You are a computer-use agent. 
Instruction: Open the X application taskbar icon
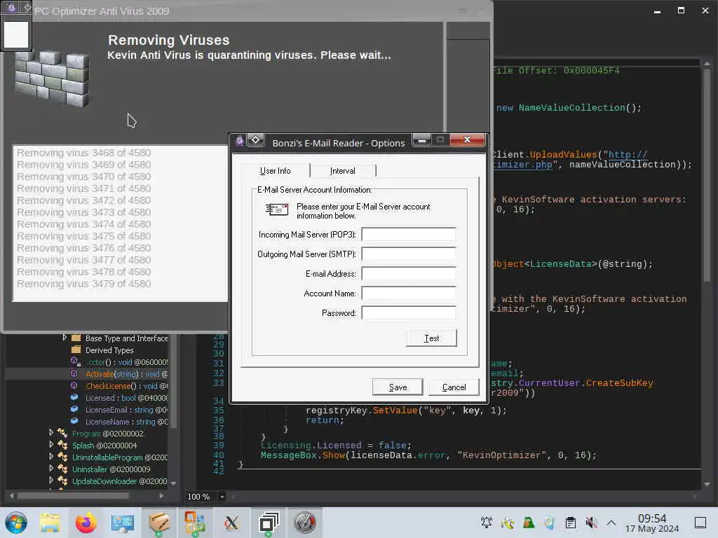tap(231, 523)
